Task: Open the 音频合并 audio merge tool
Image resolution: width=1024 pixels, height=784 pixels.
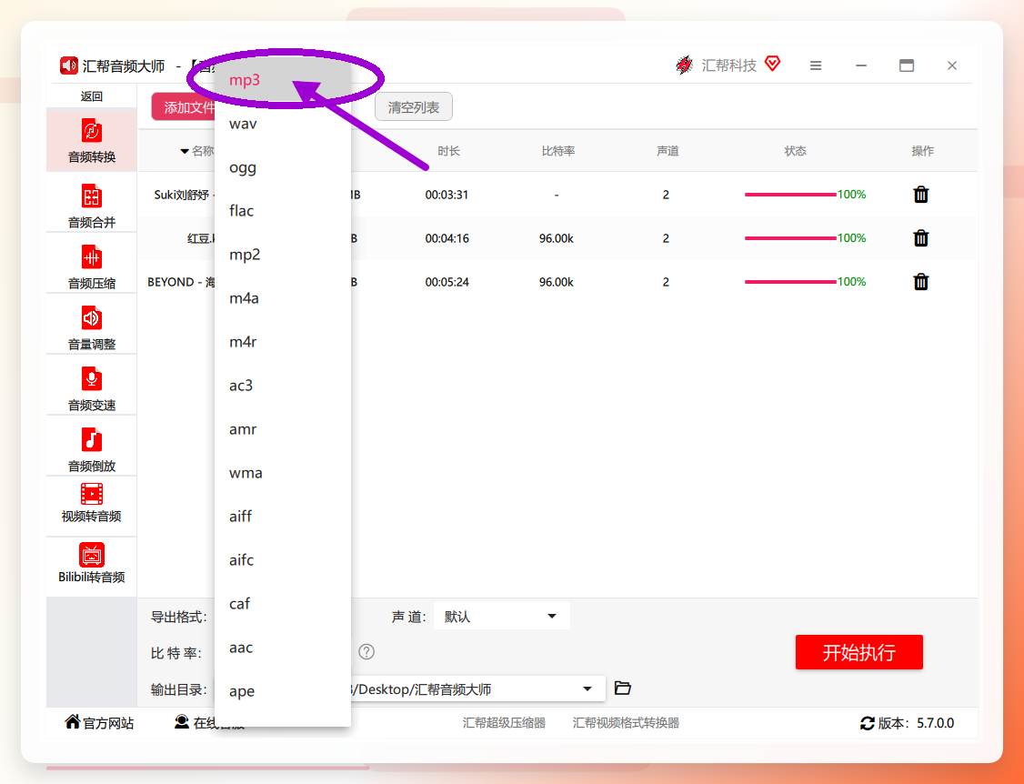Action: click(x=92, y=205)
